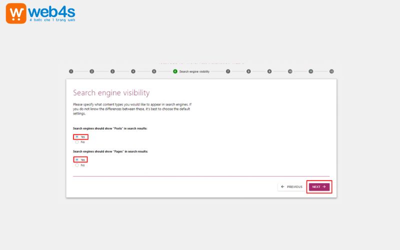The width and height of the screenshot is (400, 250).
Task: Skip to final step 12
Action: pyautogui.click(x=331, y=71)
